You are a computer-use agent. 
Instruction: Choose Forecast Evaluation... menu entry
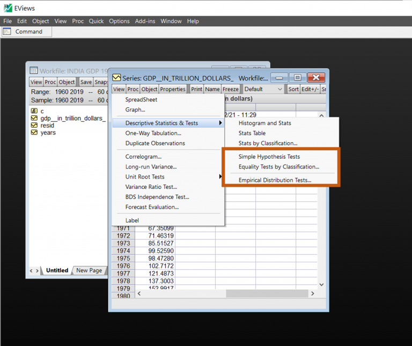pos(168,207)
